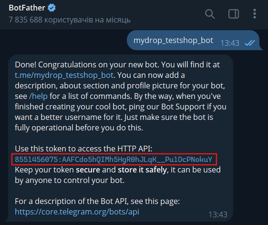This screenshot has height=225, width=268.
Task: Click the 'Bot Support' mention in message
Action: [183, 107]
